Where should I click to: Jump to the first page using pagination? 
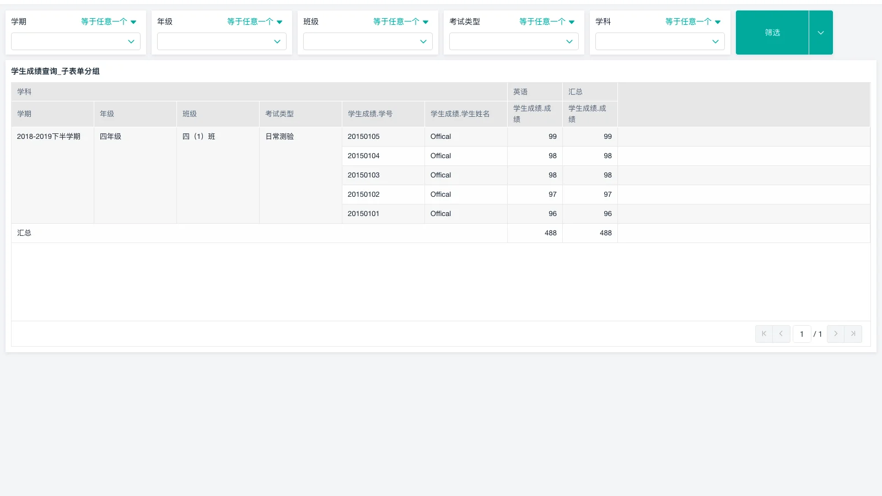[x=763, y=333]
